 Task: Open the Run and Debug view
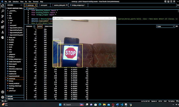2,21
